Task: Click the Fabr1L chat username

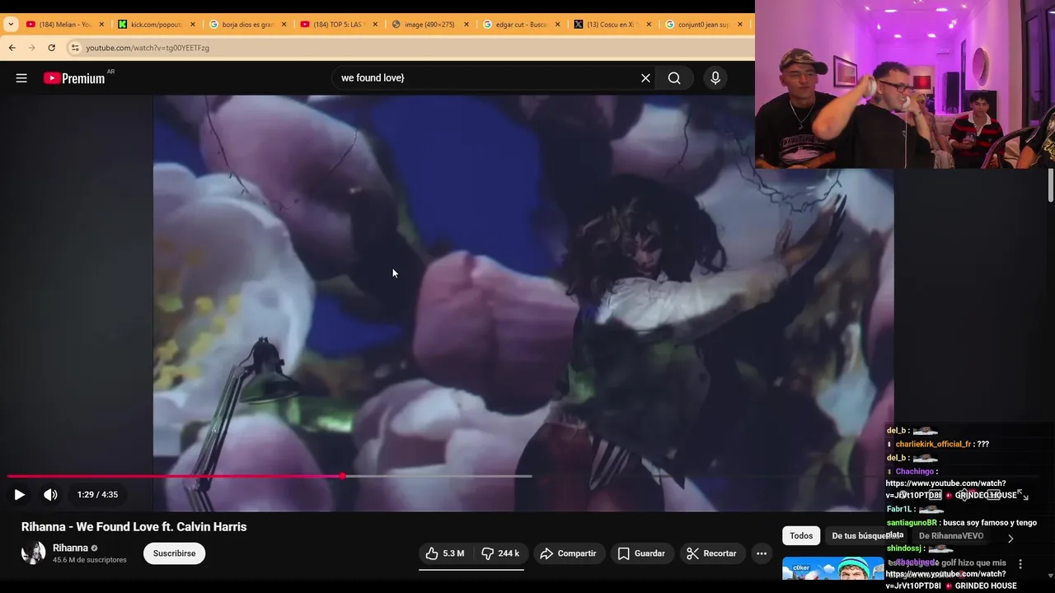Action: (x=899, y=509)
